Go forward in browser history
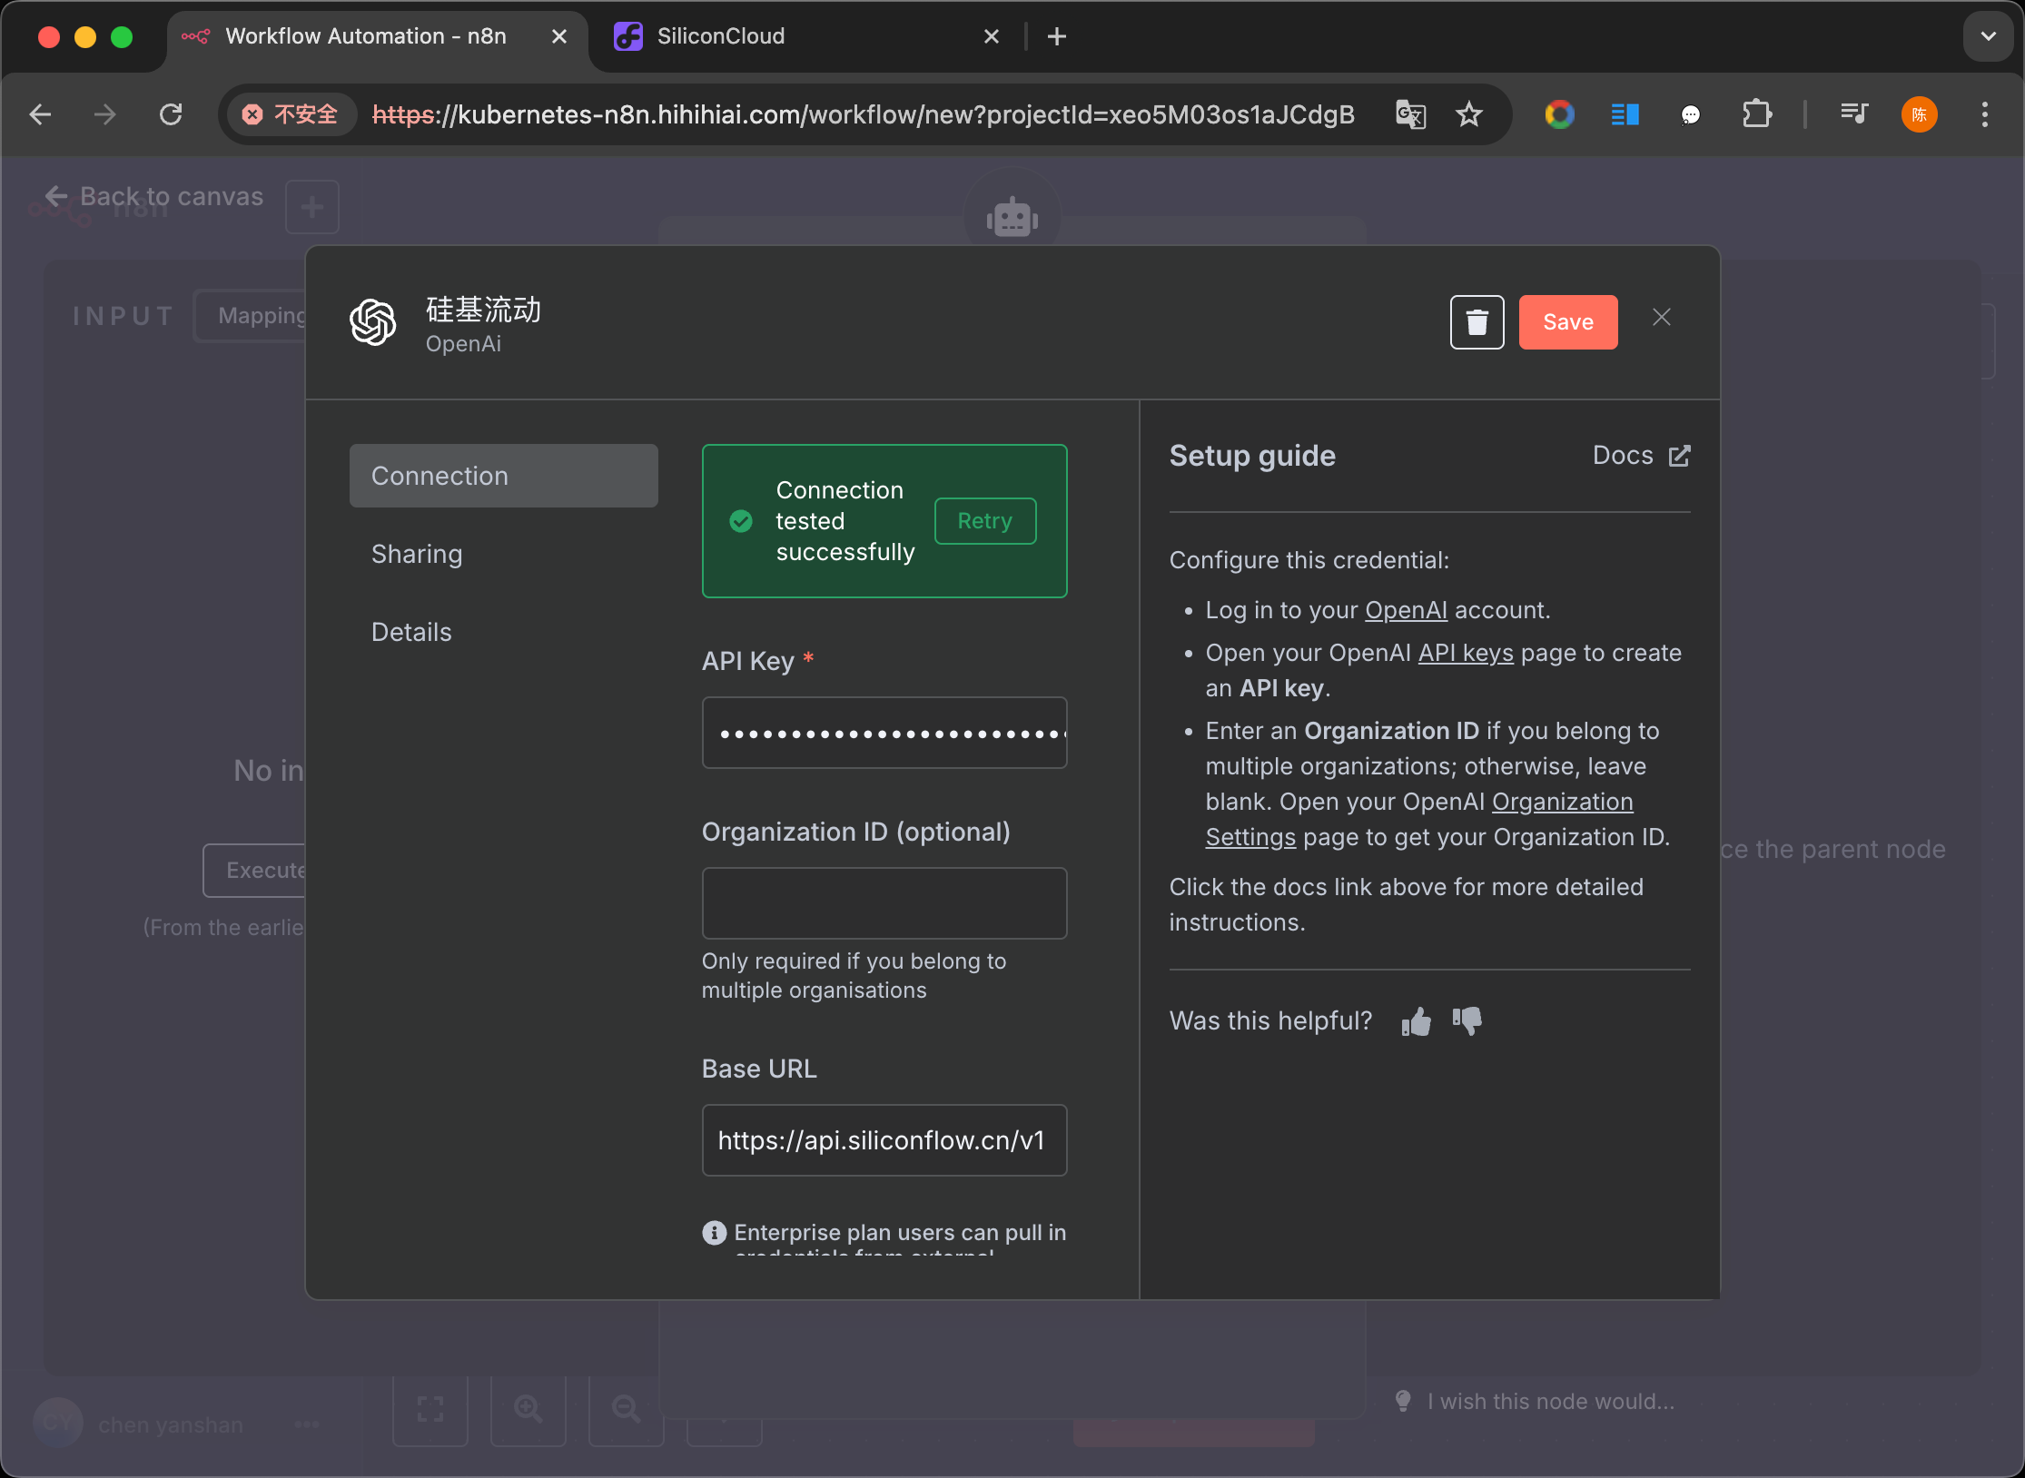 [105, 114]
